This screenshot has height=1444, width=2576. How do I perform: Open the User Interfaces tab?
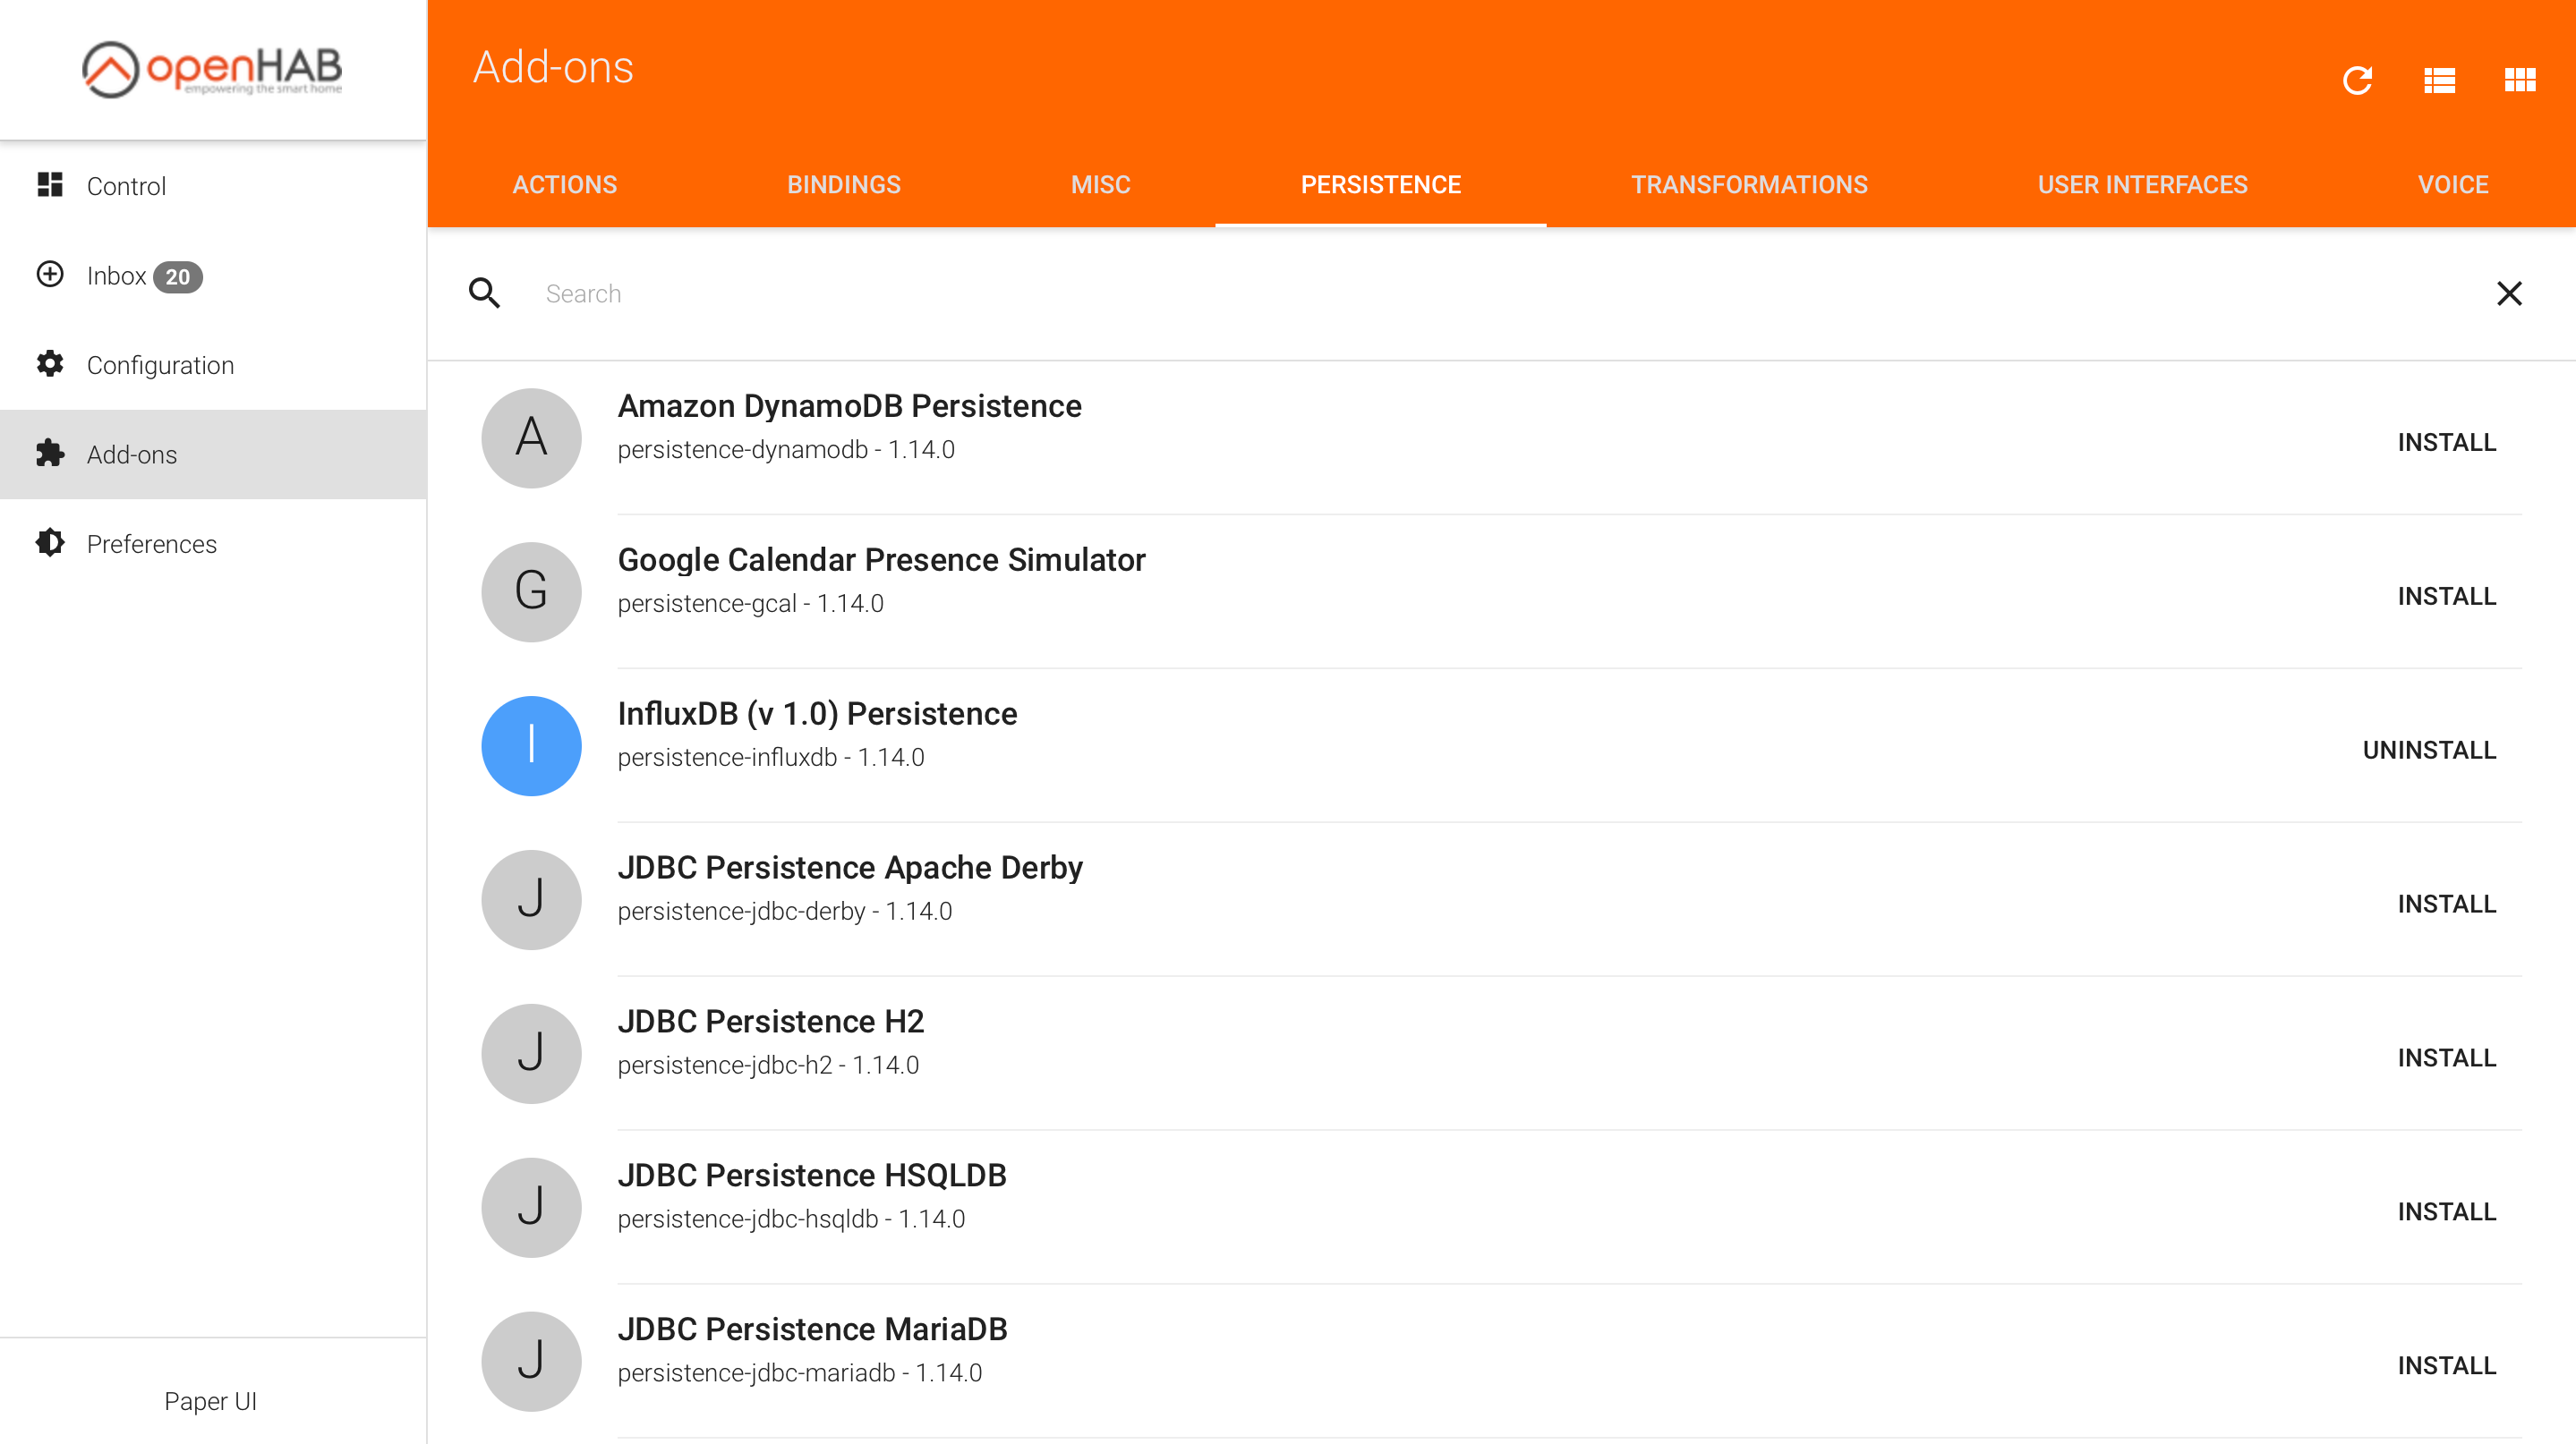[2142, 185]
